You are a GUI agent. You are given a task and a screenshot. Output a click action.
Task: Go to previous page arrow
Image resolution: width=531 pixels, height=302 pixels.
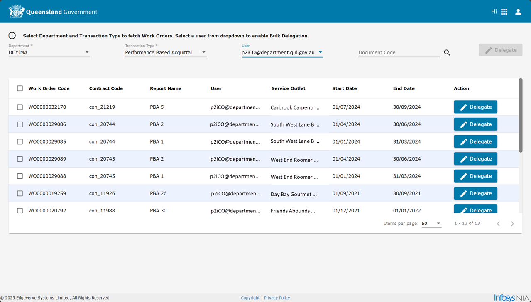pos(498,224)
